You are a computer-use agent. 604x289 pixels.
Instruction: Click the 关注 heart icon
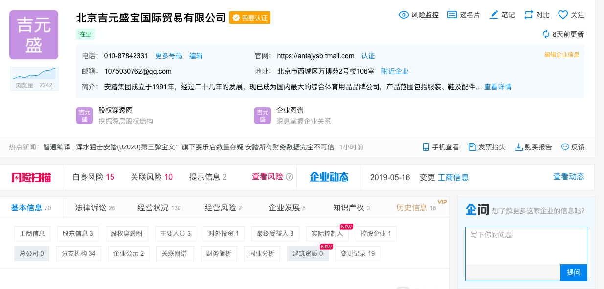(x=563, y=15)
